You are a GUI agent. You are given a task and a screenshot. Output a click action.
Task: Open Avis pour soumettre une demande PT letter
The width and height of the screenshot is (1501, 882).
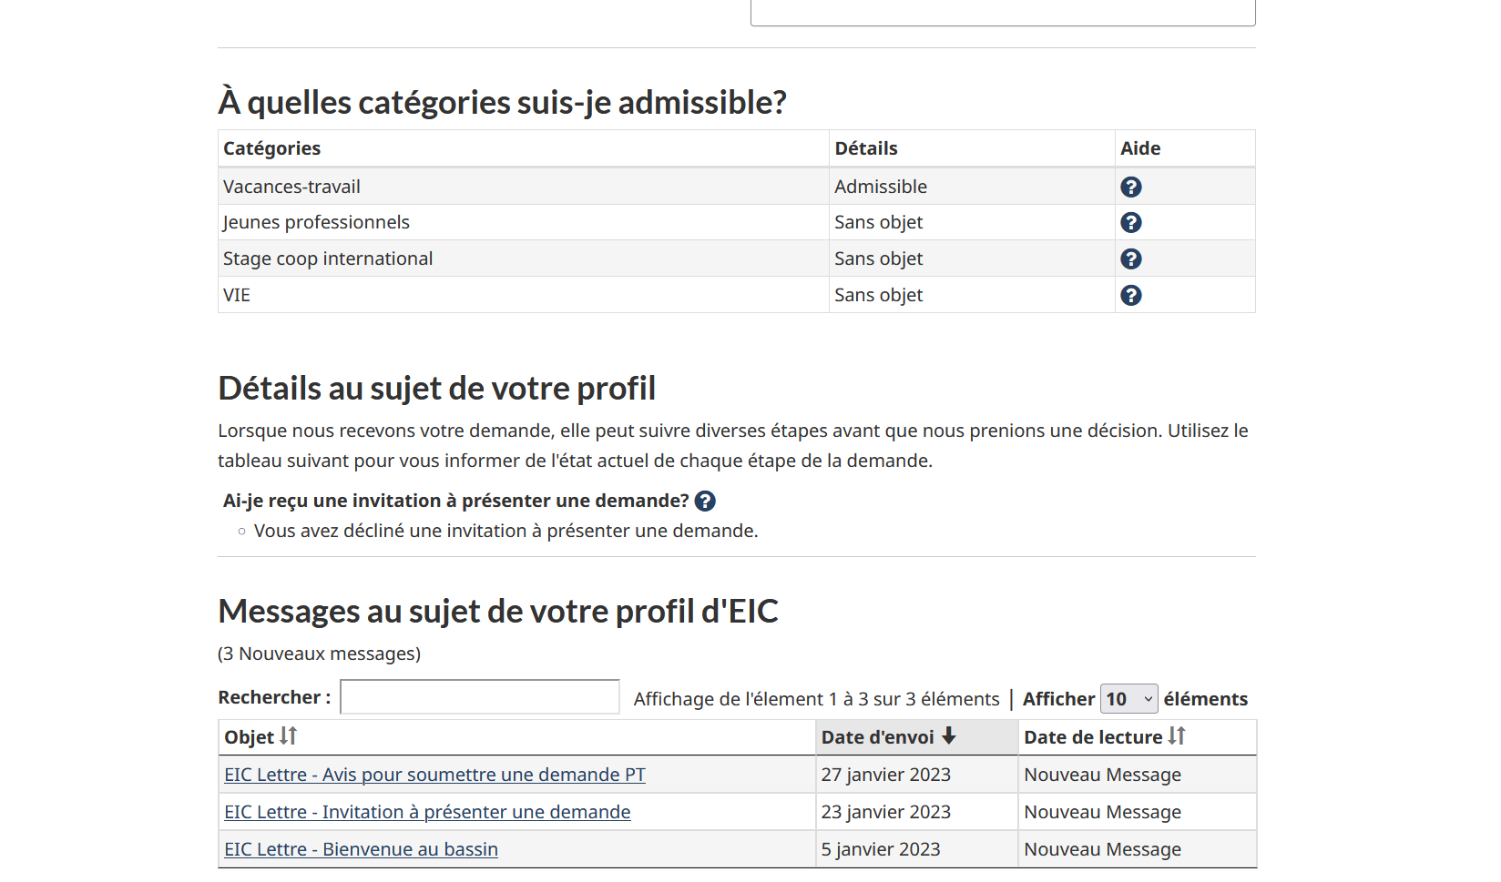click(x=434, y=775)
